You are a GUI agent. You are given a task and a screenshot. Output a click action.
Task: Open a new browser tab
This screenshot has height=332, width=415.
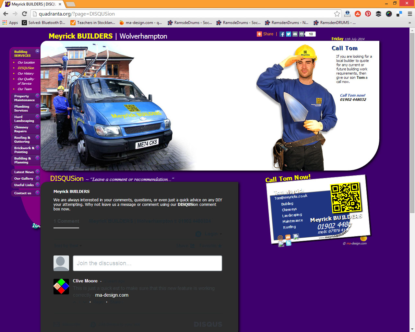(x=70, y=4)
